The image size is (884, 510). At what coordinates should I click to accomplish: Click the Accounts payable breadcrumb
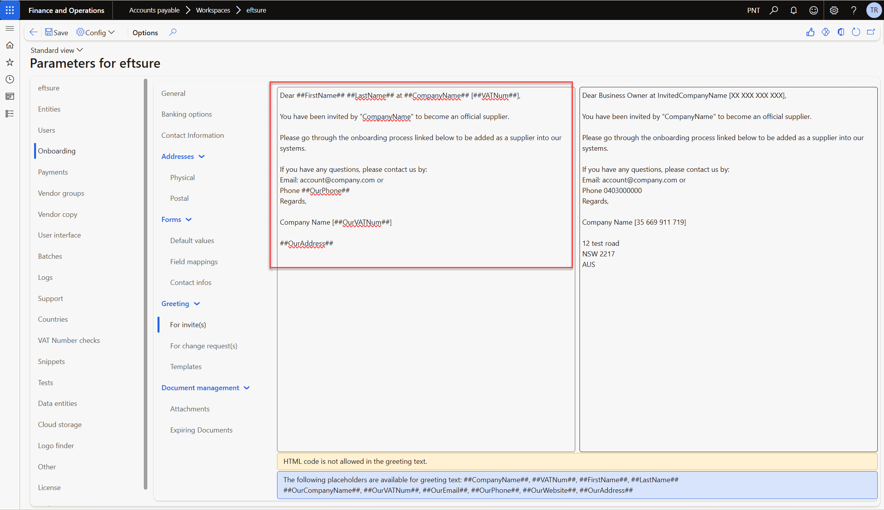coord(154,10)
